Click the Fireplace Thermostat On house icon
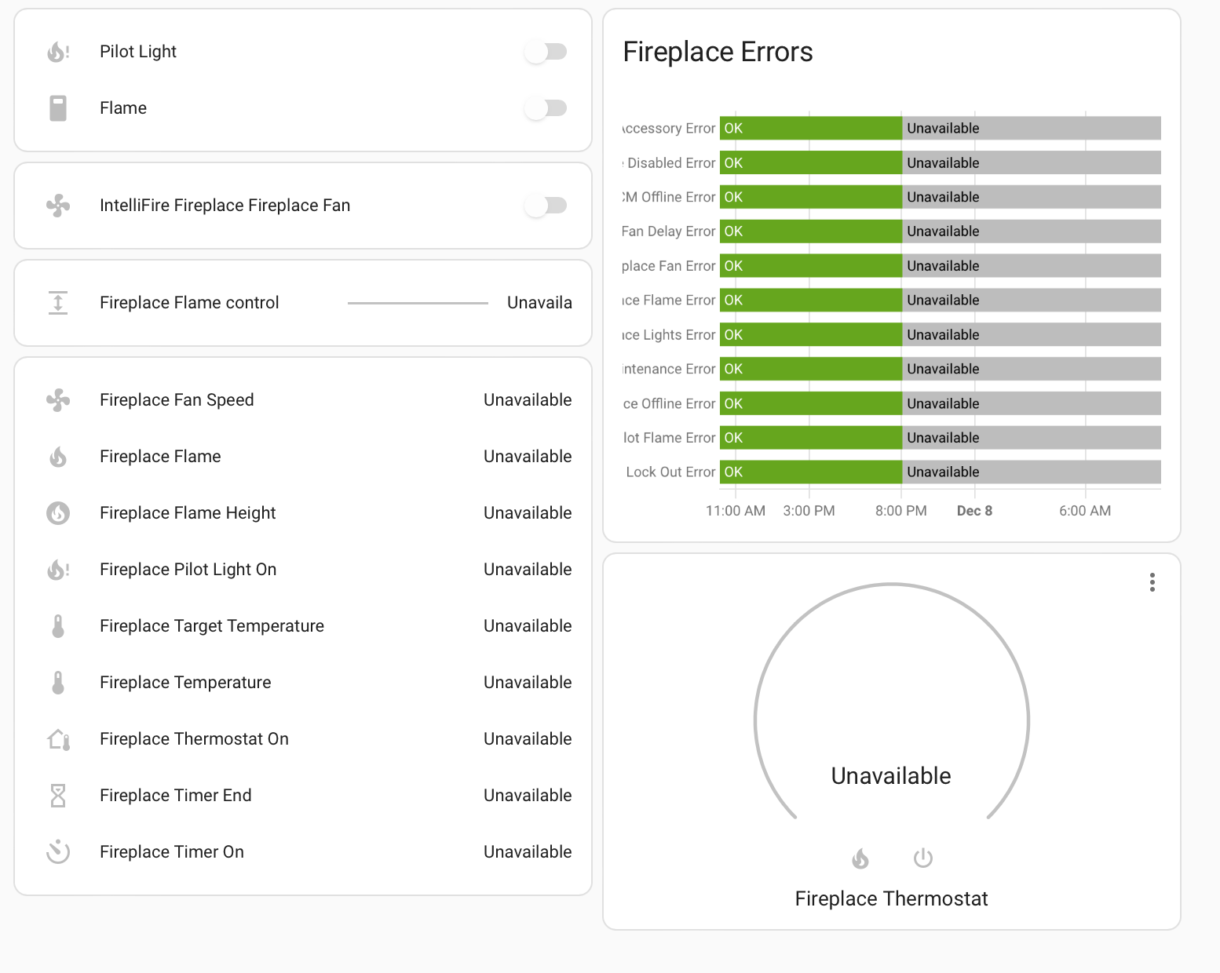Screen dimensions: 1220x973 (x=58, y=739)
